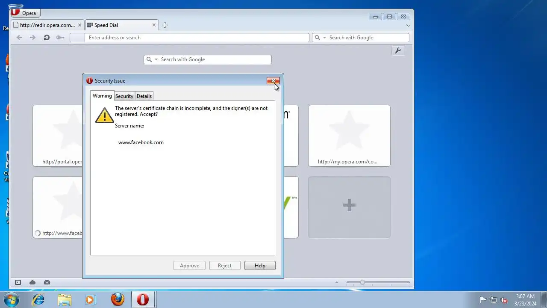This screenshot has width=547, height=308.
Task: Open the muted volume tray icon
Action: coord(504,300)
